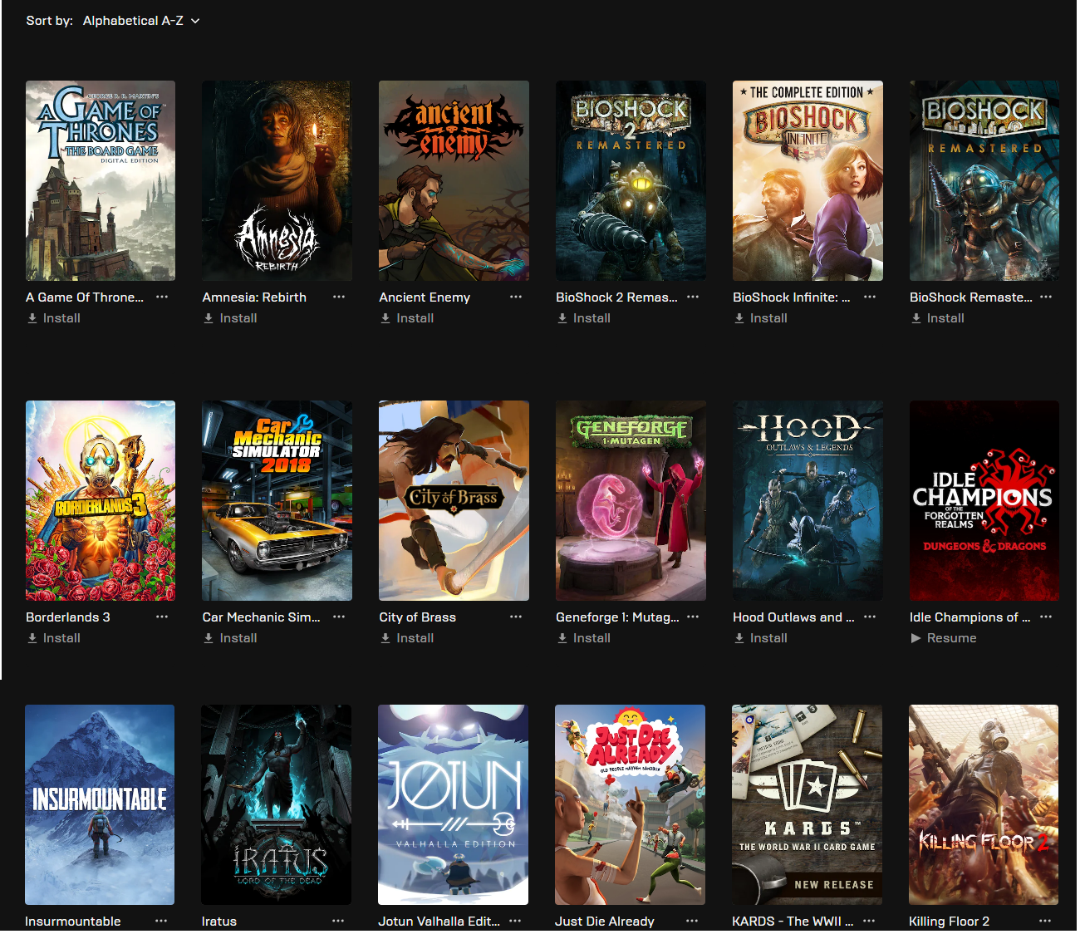Viewport: 1080px width, 934px height.
Task: Install A Game Of Thrones board game
Action: tap(54, 318)
